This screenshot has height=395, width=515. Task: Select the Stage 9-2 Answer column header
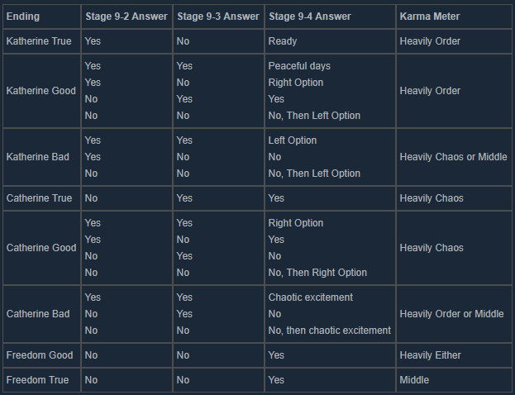pos(125,17)
